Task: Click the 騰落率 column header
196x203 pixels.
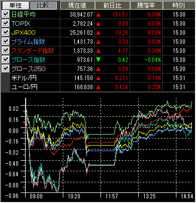Action: pyautogui.click(x=146, y=6)
